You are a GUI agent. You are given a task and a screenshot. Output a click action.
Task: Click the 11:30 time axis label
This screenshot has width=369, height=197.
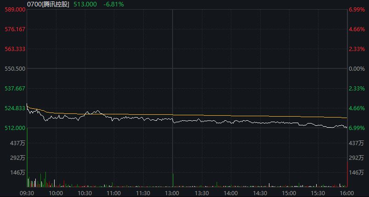coord(143,193)
